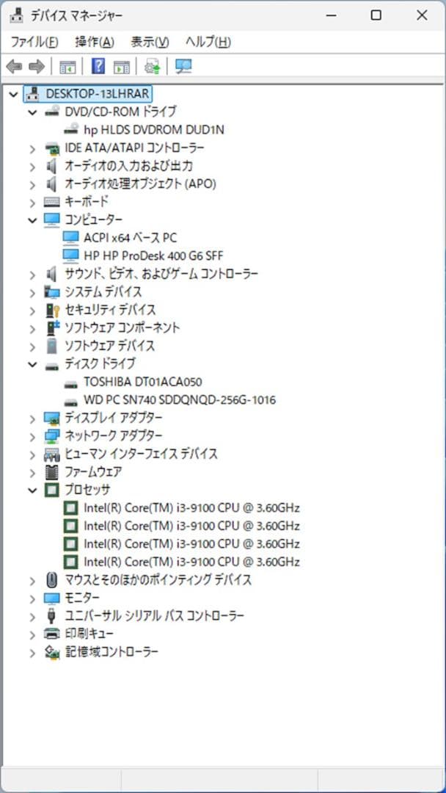Expand オーディオの入力および出力 node
This screenshot has width=446, height=793.
tap(33, 167)
